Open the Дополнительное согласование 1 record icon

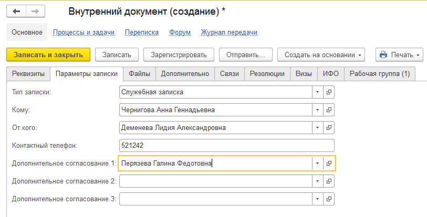point(329,163)
